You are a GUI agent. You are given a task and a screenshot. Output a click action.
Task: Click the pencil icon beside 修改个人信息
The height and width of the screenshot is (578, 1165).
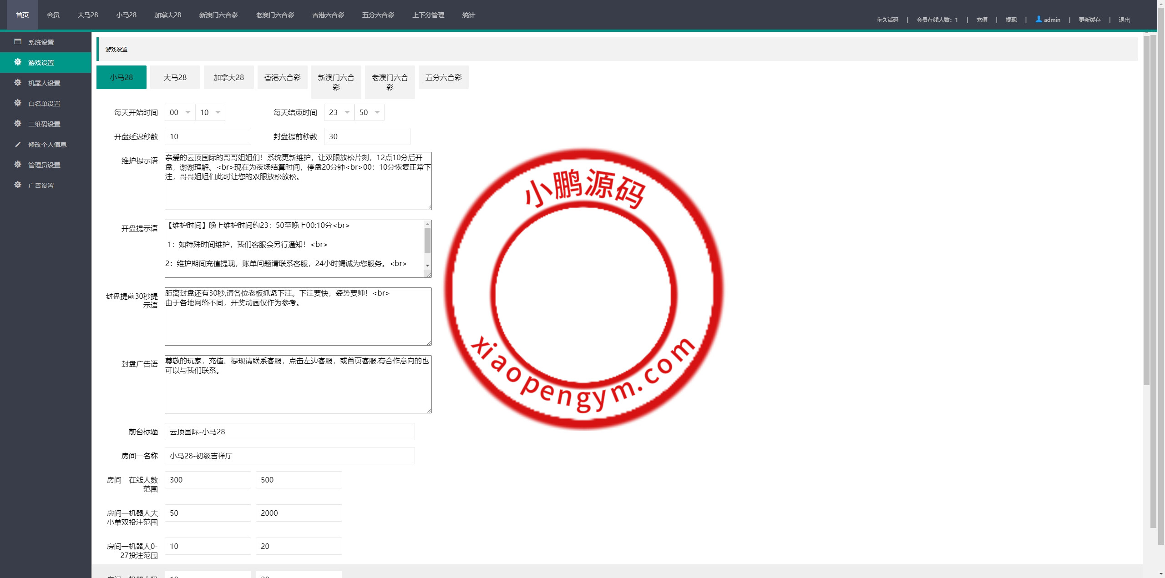[x=18, y=144]
